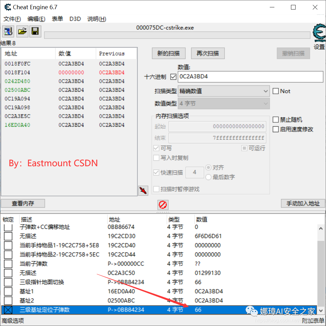Open Cheat Engine settings logo

click(x=319, y=33)
